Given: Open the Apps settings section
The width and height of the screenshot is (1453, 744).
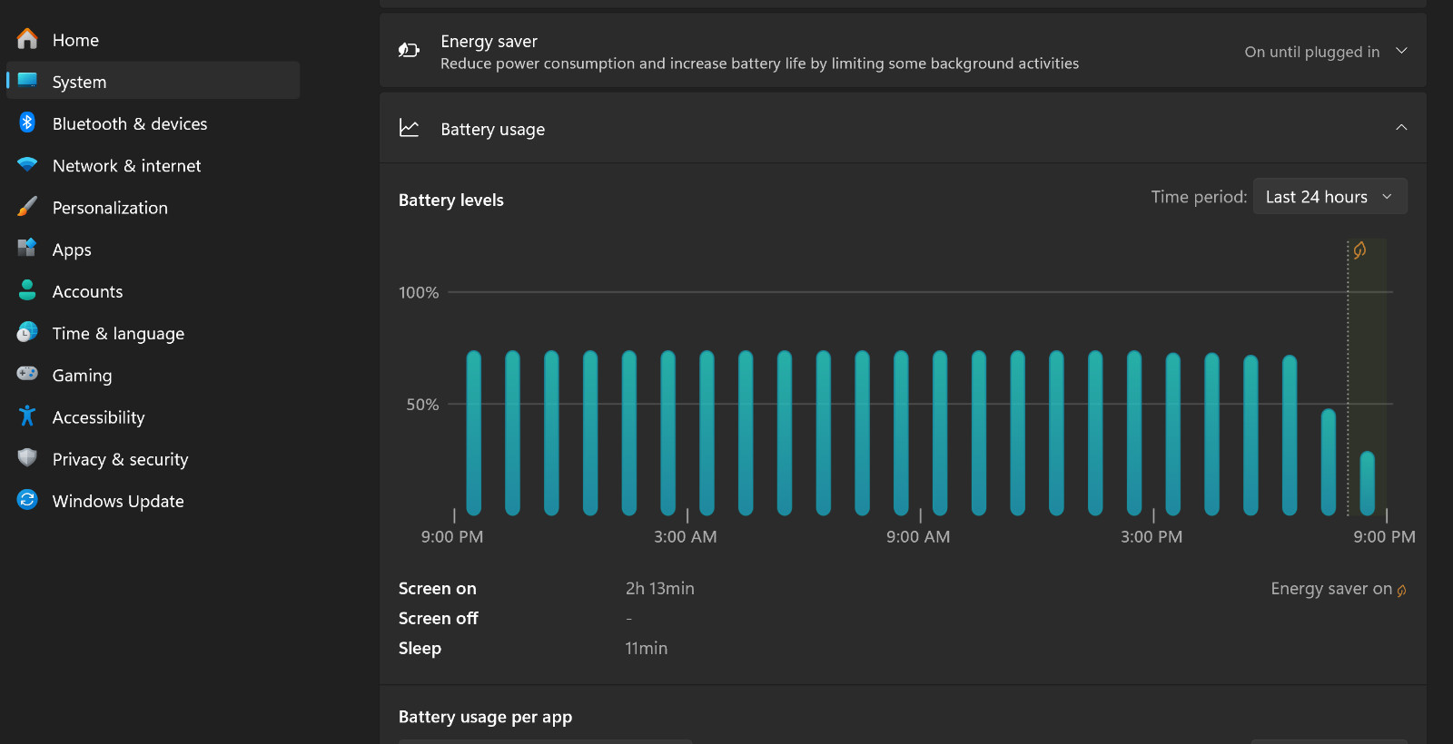Looking at the screenshot, I should click(153, 249).
